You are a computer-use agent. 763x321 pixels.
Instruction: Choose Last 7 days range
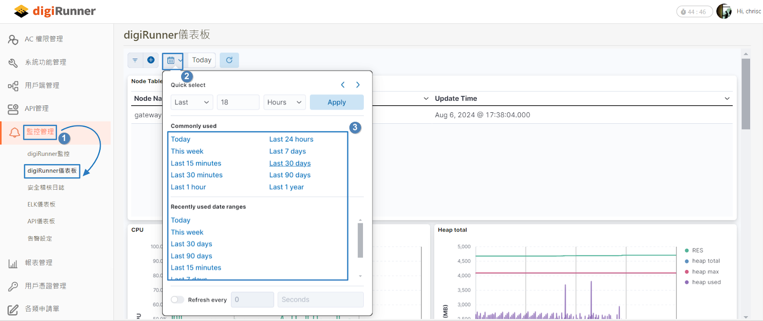tap(288, 151)
